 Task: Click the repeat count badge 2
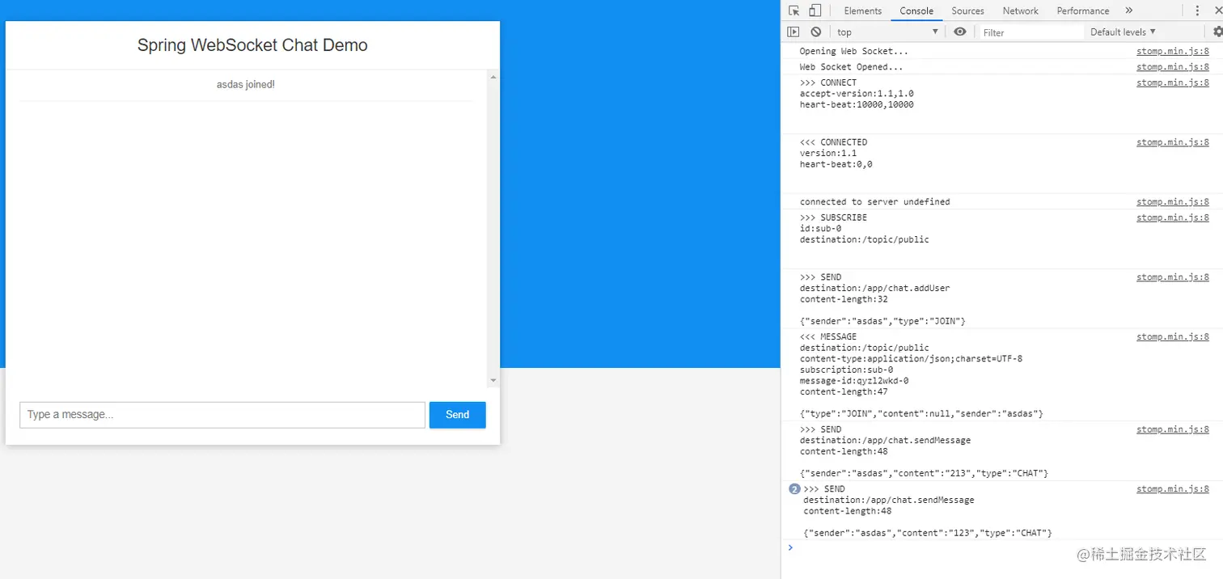point(794,489)
